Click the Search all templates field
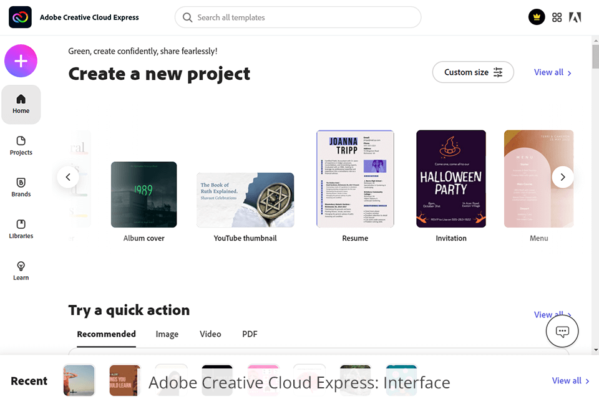599x399 pixels. tap(298, 17)
